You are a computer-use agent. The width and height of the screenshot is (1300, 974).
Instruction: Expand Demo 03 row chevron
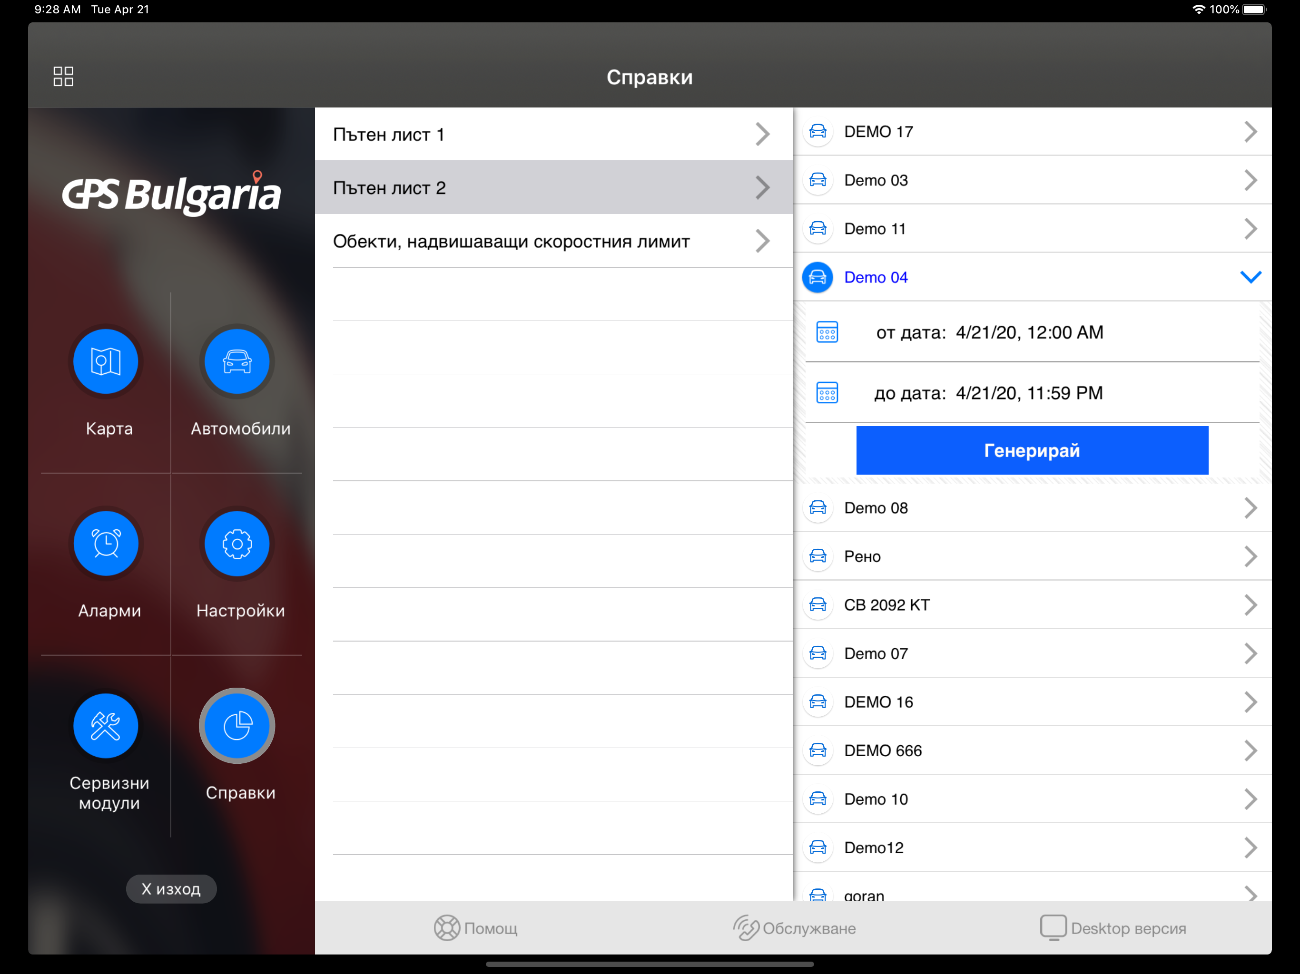pyautogui.click(x=1251, y=180)
